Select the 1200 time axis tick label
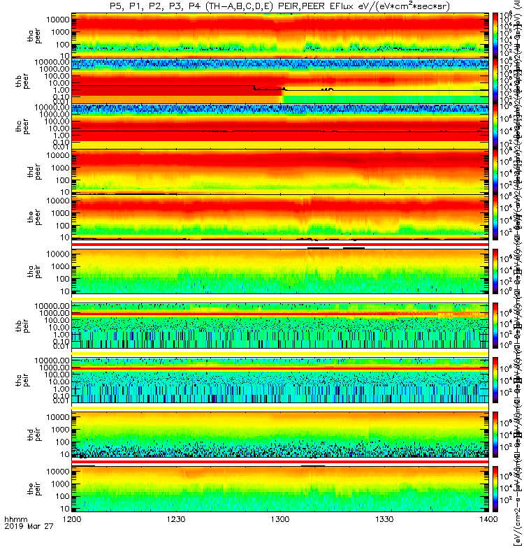Screen dimensions: 524x559 (72, 519)
